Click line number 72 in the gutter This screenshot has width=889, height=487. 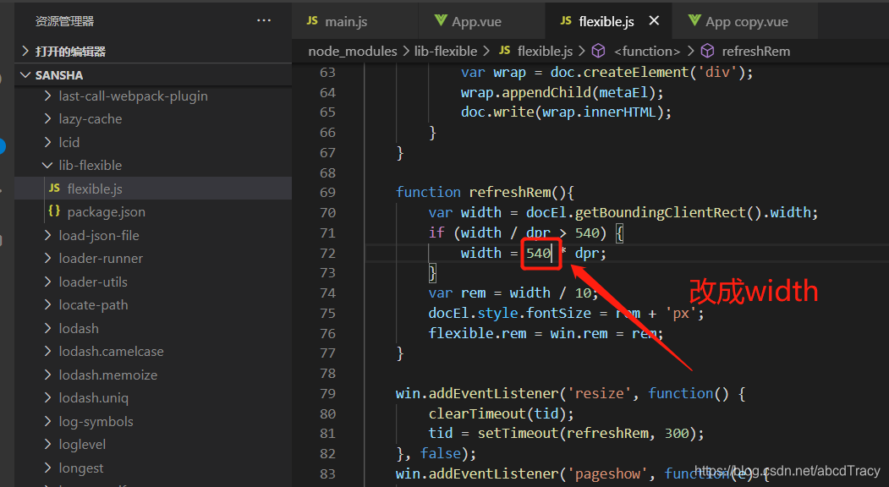point(327,253)
